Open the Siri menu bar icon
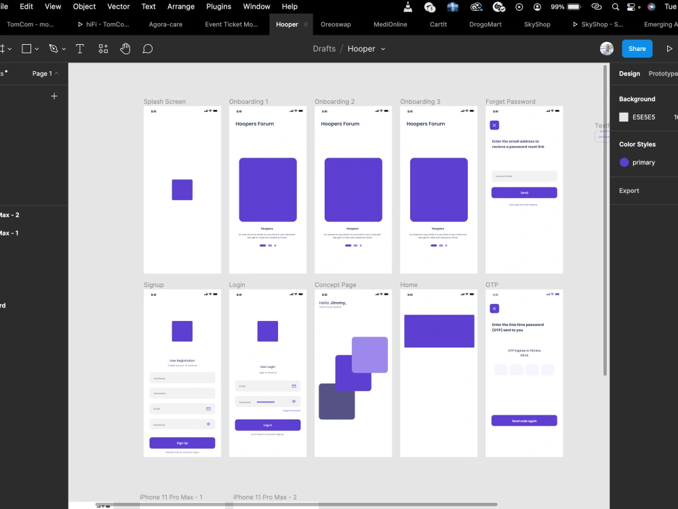The width and height of the screenshot is (678, 509). (651, 7)
